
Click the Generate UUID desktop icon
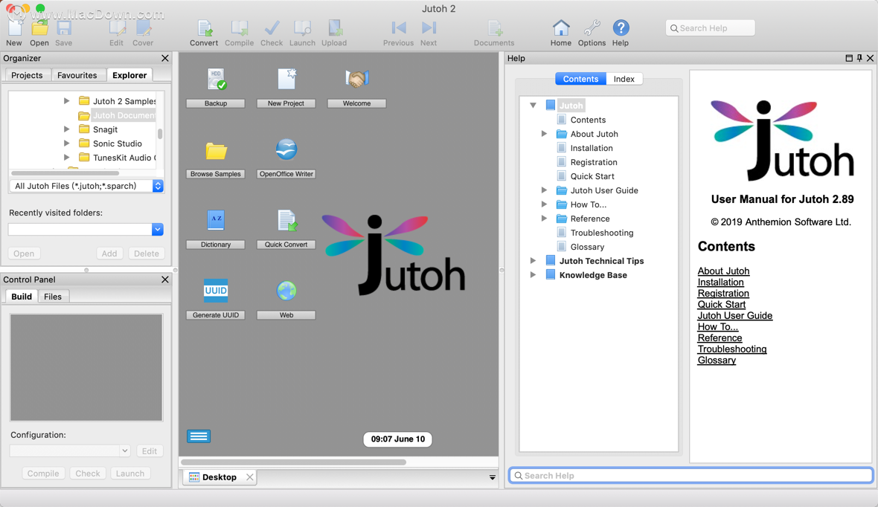(216, 291)
